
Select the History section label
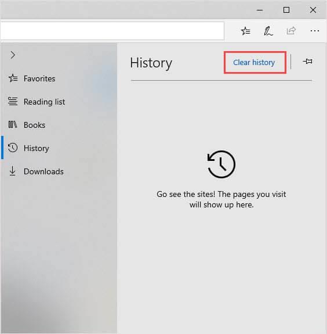point(37,148)
